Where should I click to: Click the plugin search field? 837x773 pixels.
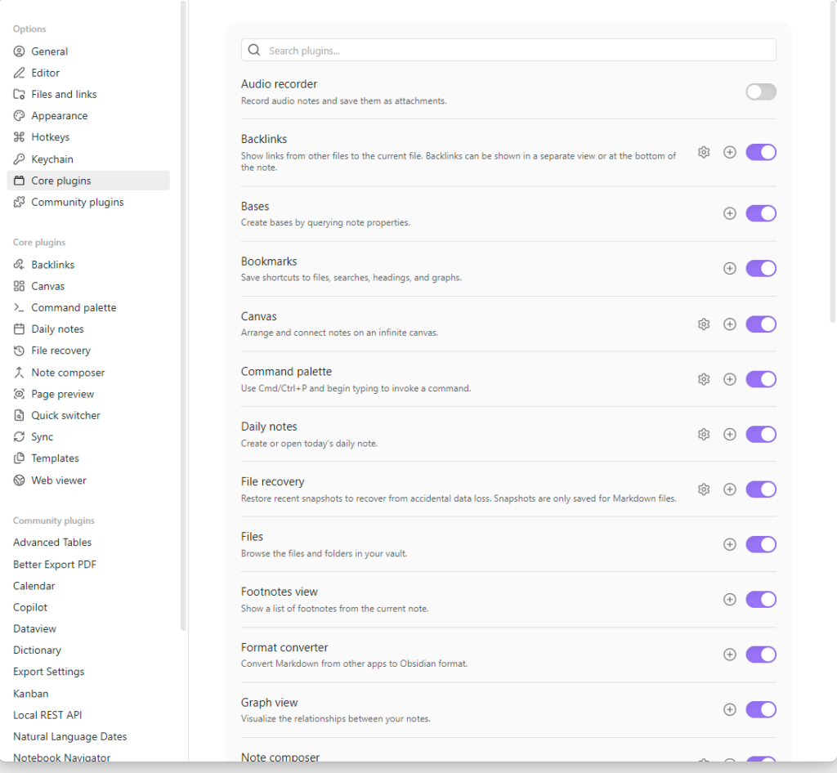pos(507,50)
